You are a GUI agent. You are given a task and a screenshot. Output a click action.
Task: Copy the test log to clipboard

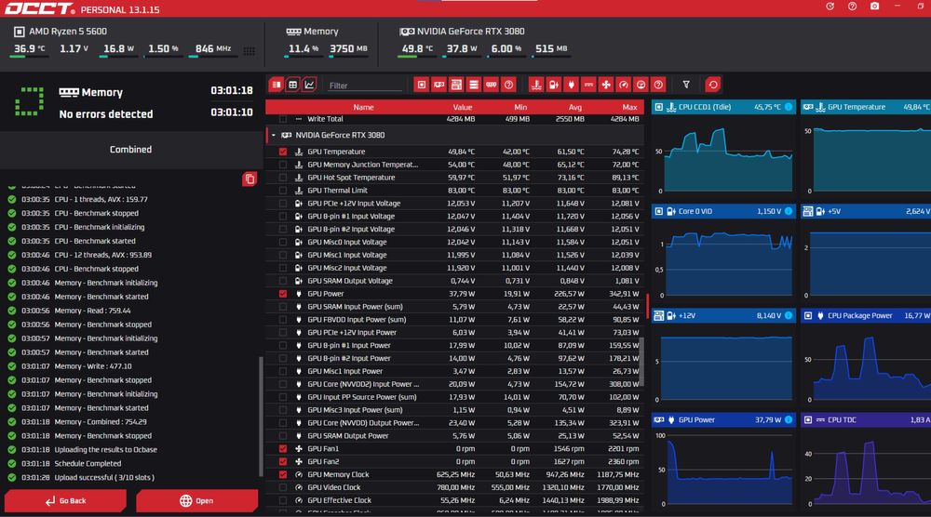250,179
